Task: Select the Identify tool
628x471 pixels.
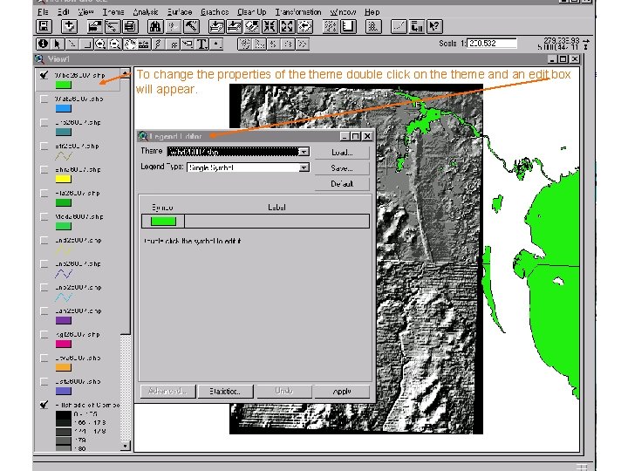Action: [x=44, y=43]
